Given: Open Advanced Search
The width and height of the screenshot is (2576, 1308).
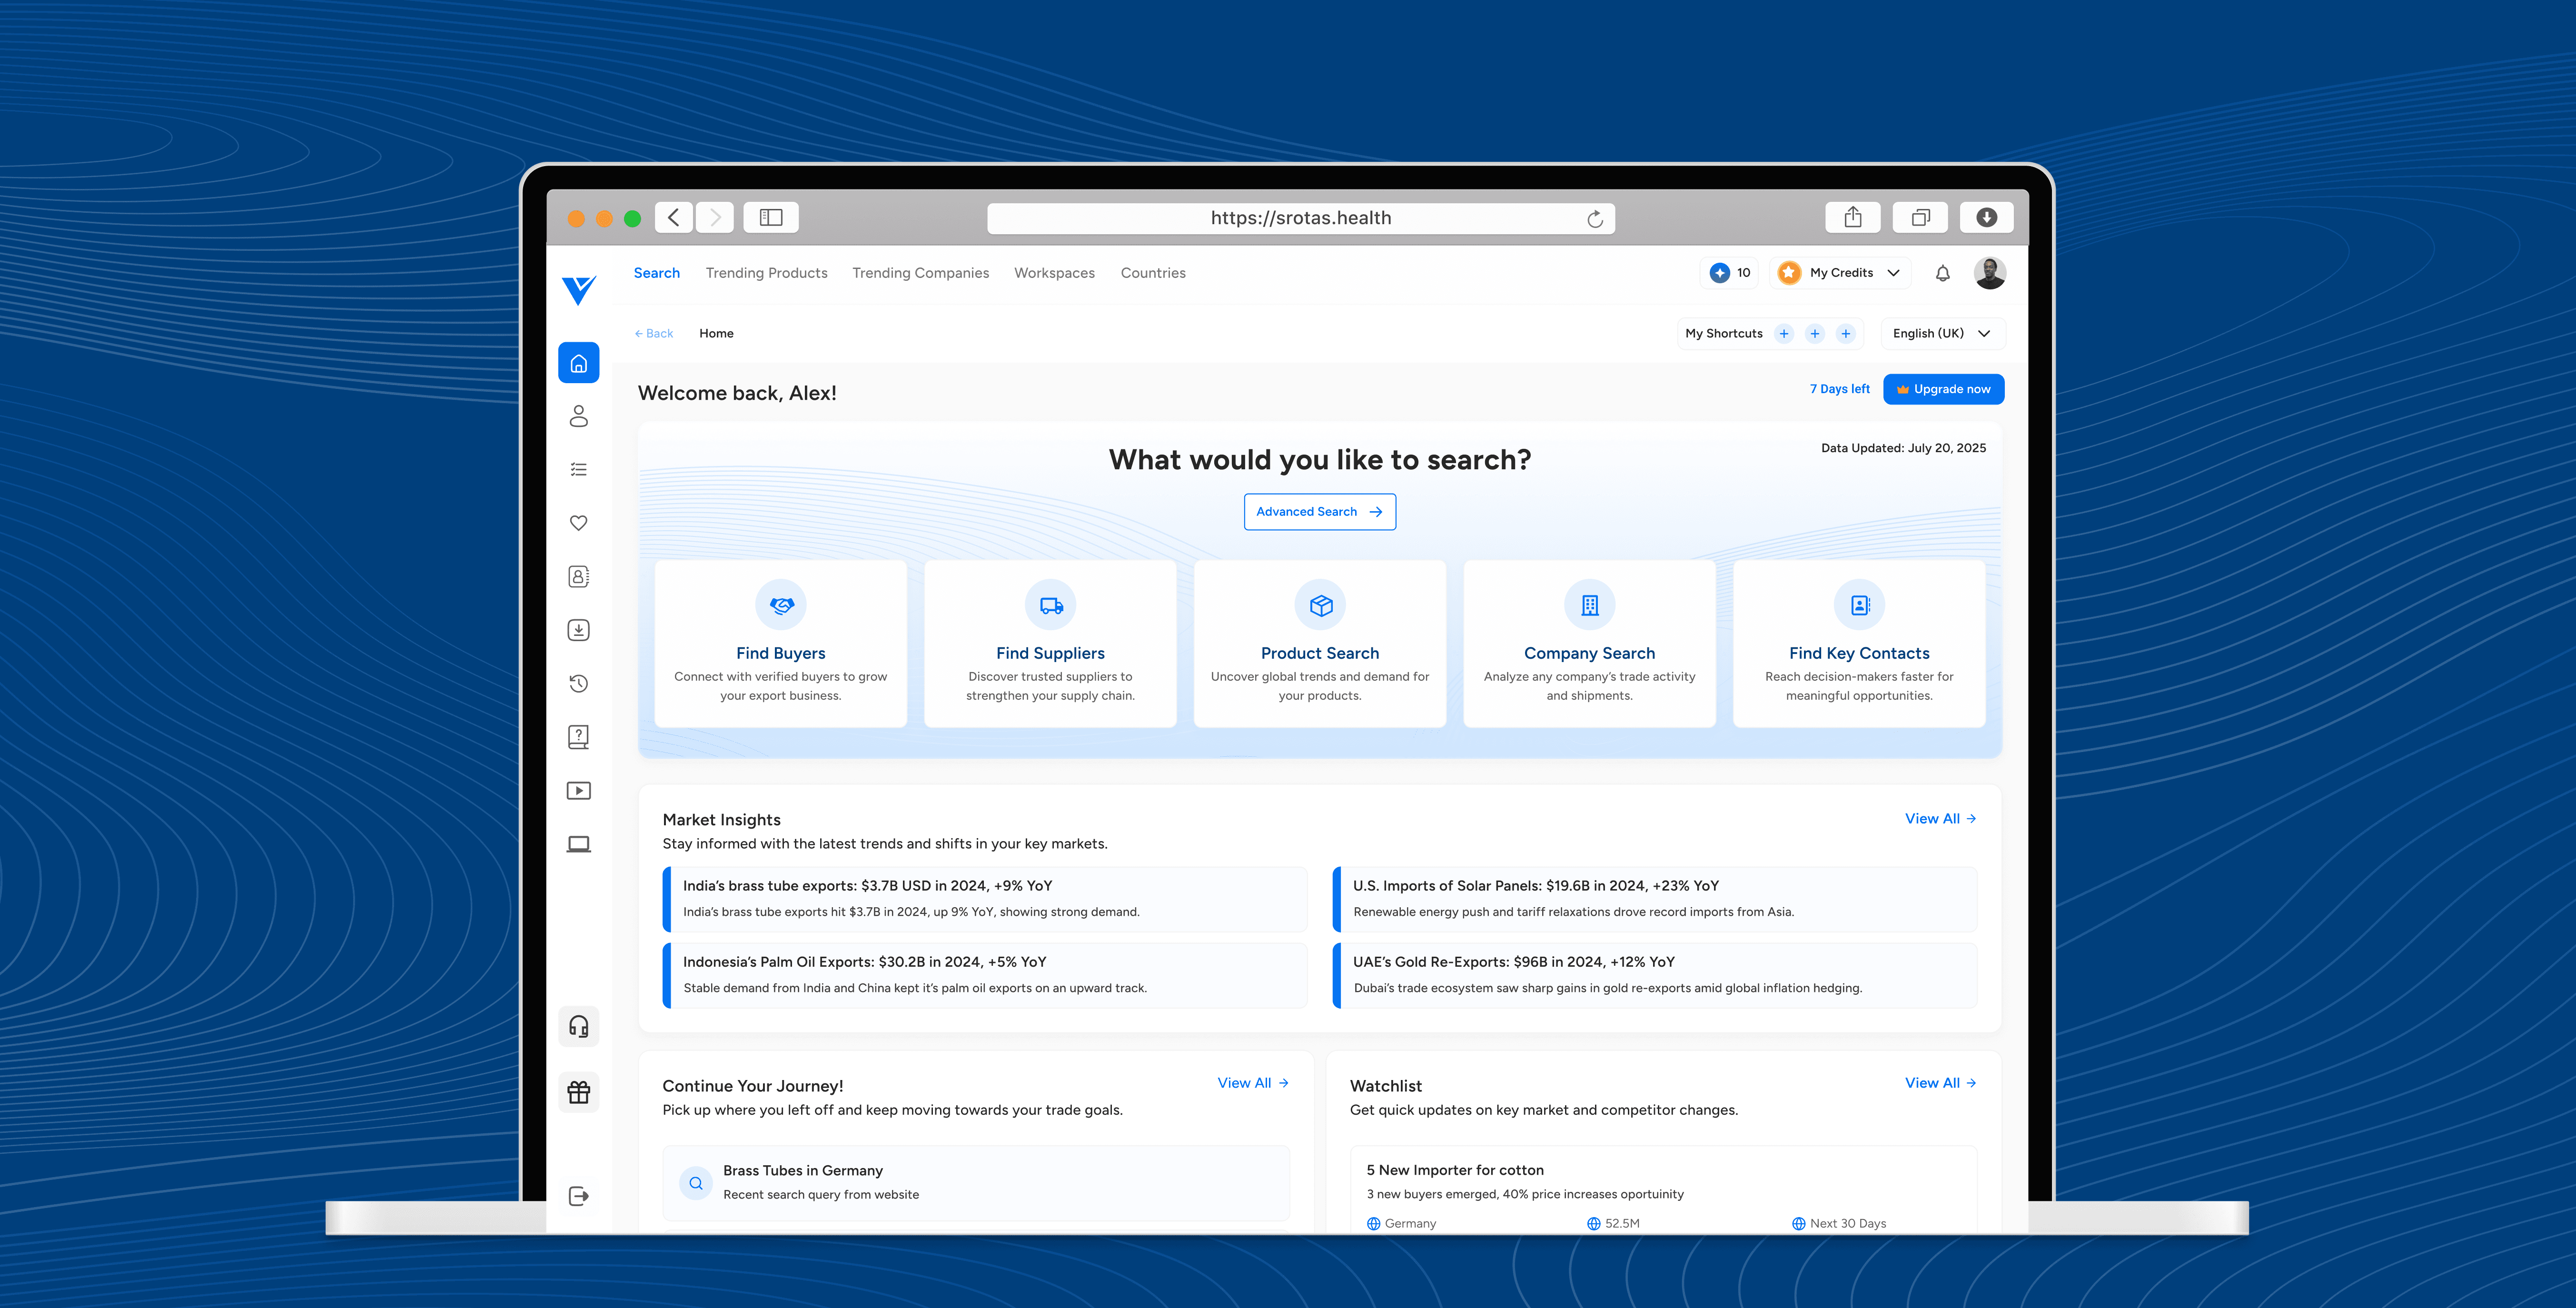Looking at the screenshot, I should pos(1319,511).
